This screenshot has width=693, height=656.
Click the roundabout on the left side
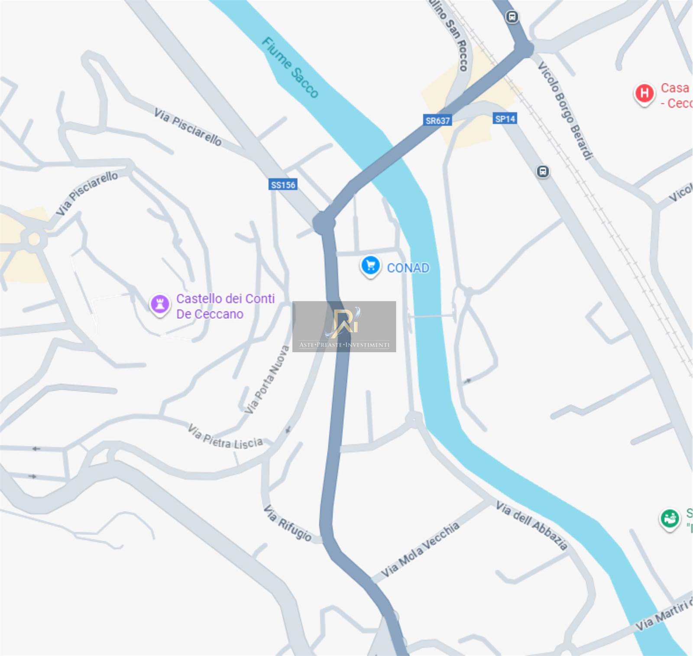pyautogui.click(x=34, y=238)
